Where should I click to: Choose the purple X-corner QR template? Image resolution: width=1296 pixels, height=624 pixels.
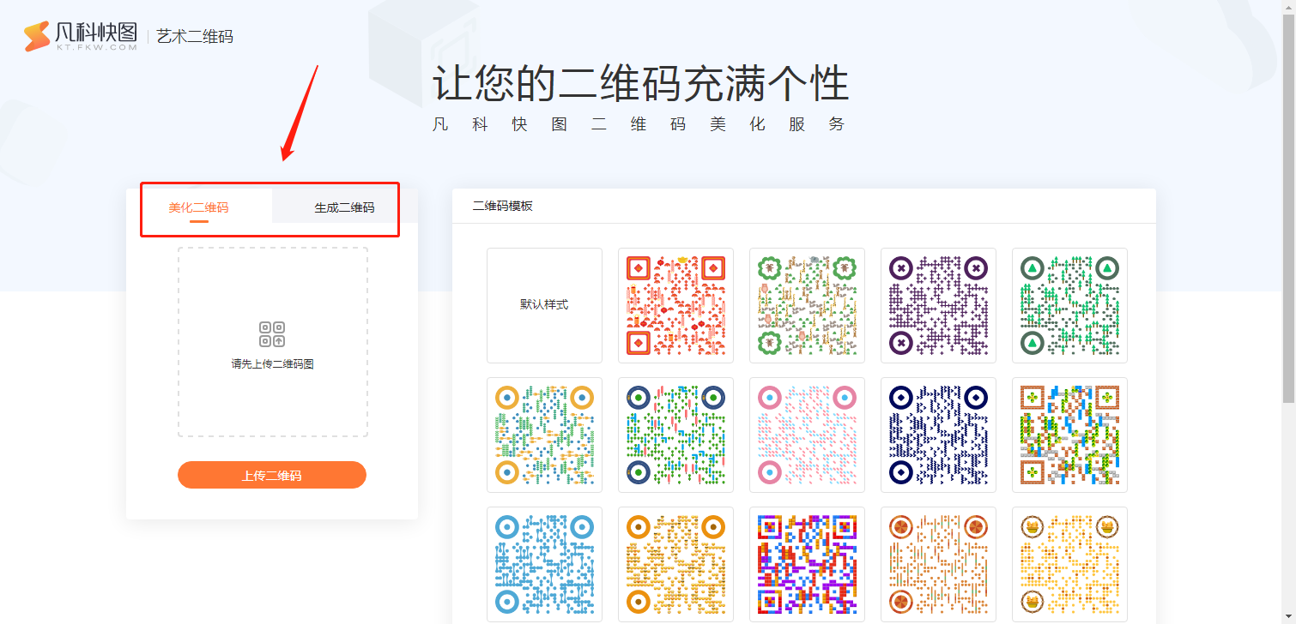click(938, 305)
